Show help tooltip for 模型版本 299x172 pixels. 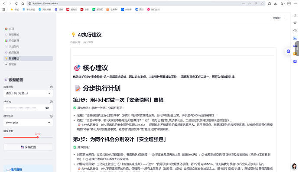tap(51, 116)
